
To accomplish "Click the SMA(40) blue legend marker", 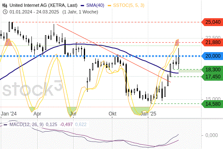I will point(83,6).
